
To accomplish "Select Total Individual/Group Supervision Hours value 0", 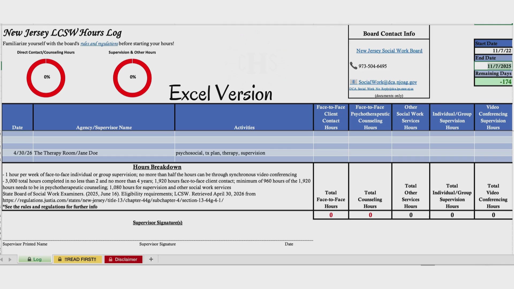I will pyautogui.click(x=452, y=215).
